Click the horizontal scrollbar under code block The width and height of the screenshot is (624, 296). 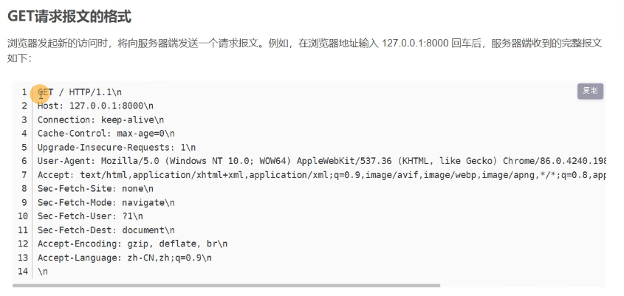point(226,285)
